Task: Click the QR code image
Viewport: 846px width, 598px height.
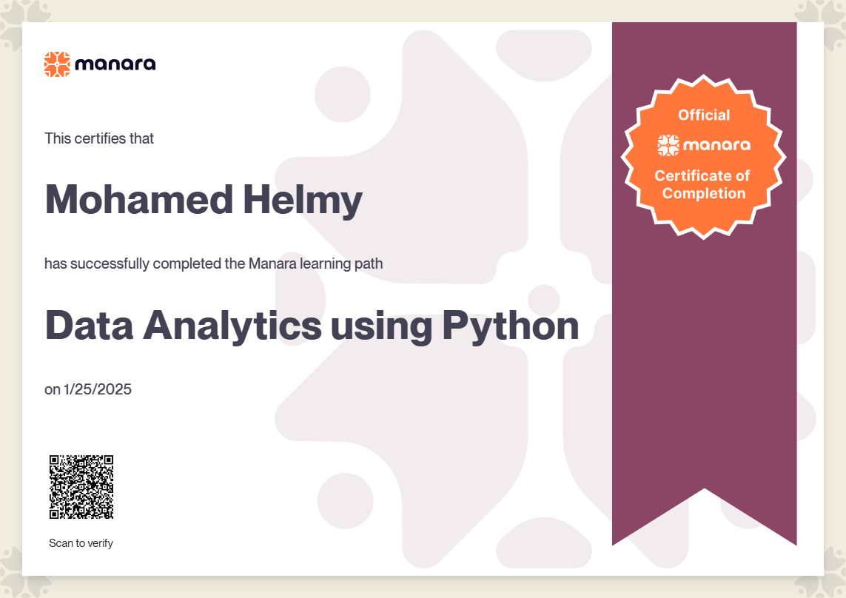Action: pyautogui.click(x=81, y=487)
